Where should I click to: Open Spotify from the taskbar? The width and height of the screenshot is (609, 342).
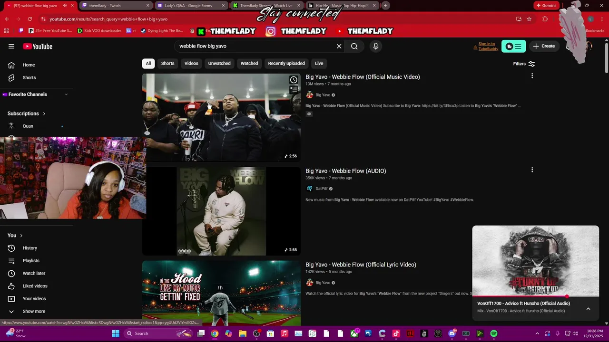pos(494,333)
